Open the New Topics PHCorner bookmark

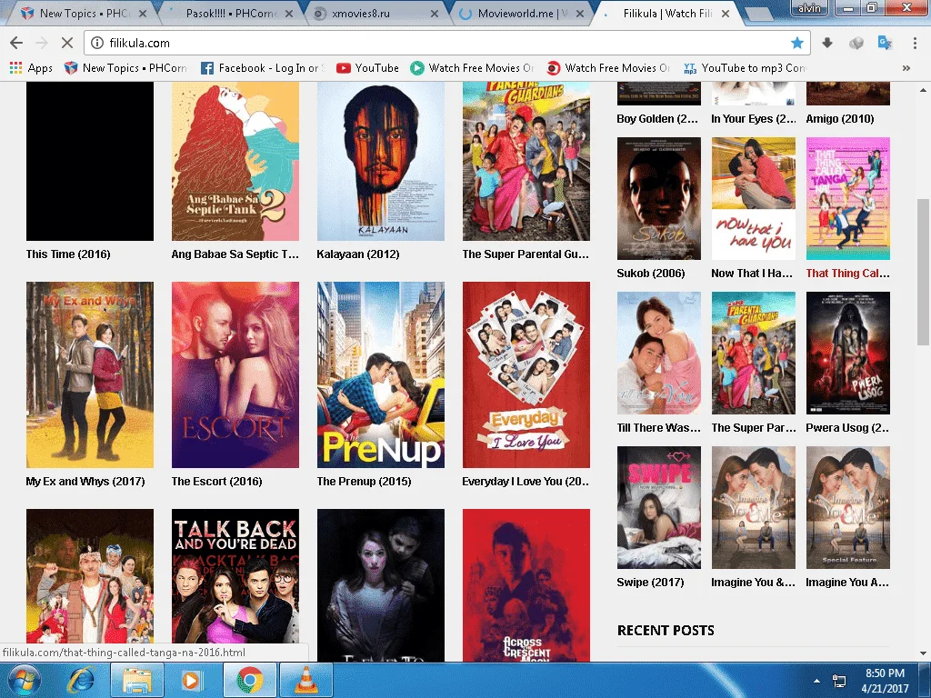[125, 67]
